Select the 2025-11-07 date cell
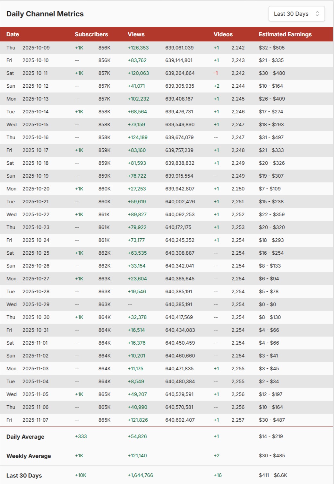Image resolution: width=334 pixels, height=484 pixels. (x=35, y=420)
